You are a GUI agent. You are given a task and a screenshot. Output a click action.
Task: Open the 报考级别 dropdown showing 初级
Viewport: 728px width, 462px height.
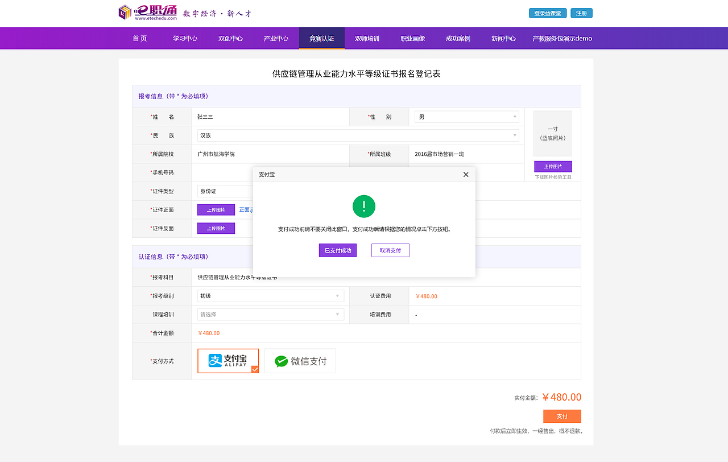(270, 296)
